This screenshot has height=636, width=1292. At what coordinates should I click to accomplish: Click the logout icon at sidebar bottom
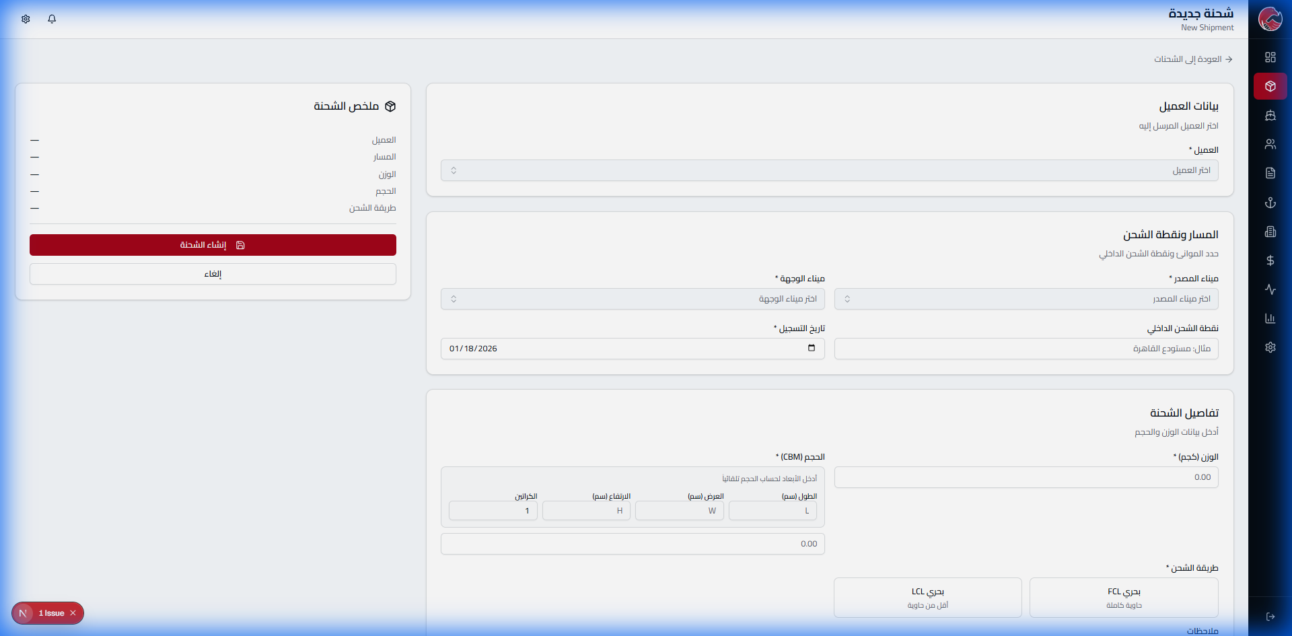pyautogui.click(x=1270, y=616)
